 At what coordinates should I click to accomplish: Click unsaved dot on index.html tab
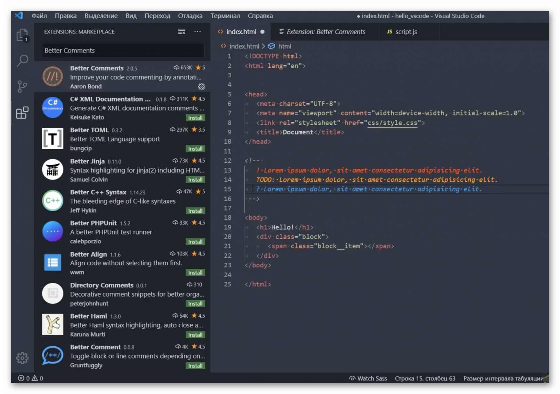click(262, 32)
